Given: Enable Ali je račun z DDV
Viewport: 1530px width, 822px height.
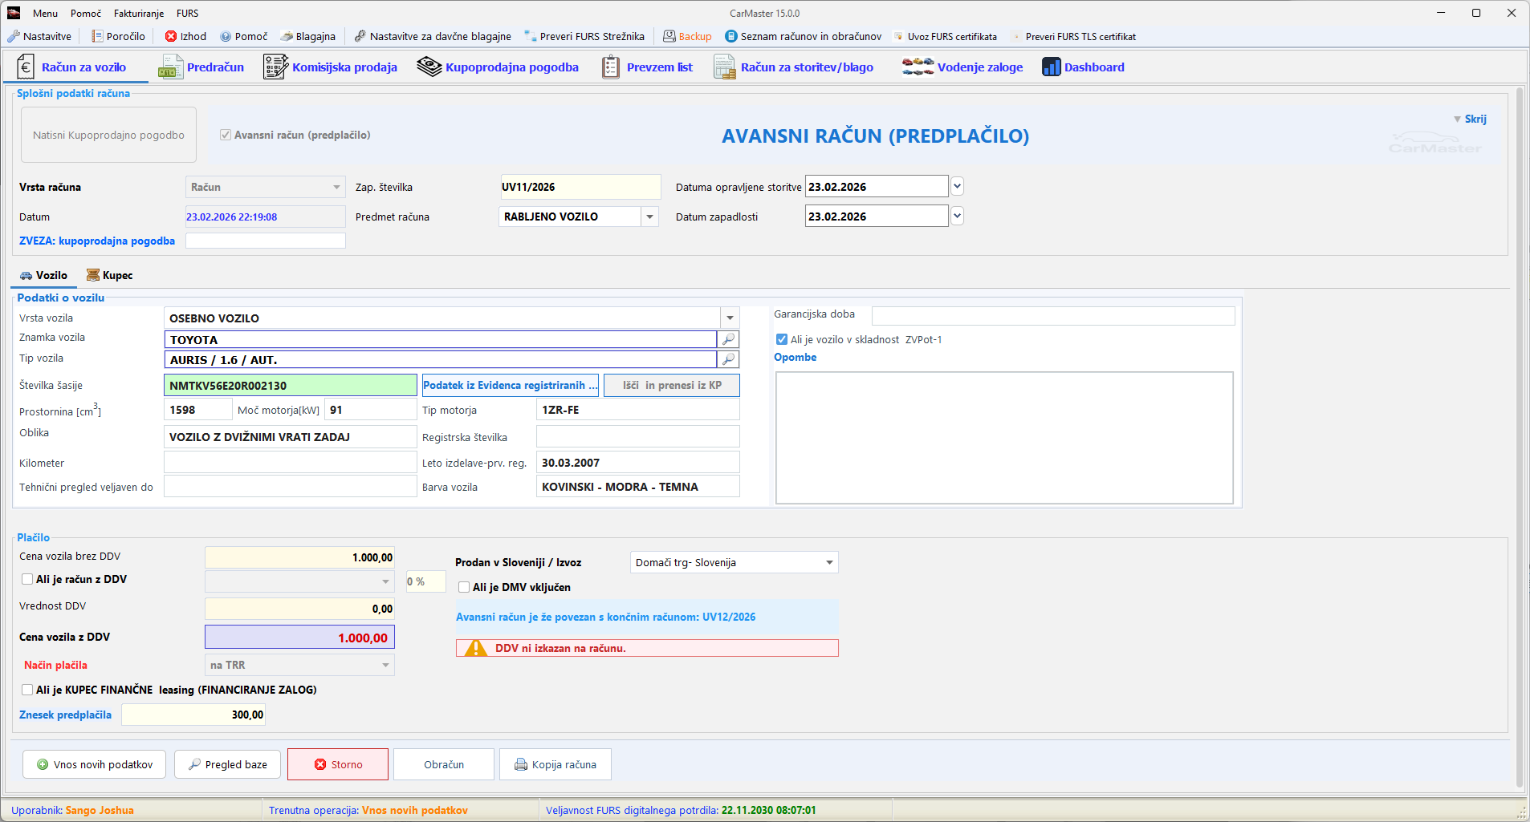Looking at the screenshot, I should pos(27,579).
